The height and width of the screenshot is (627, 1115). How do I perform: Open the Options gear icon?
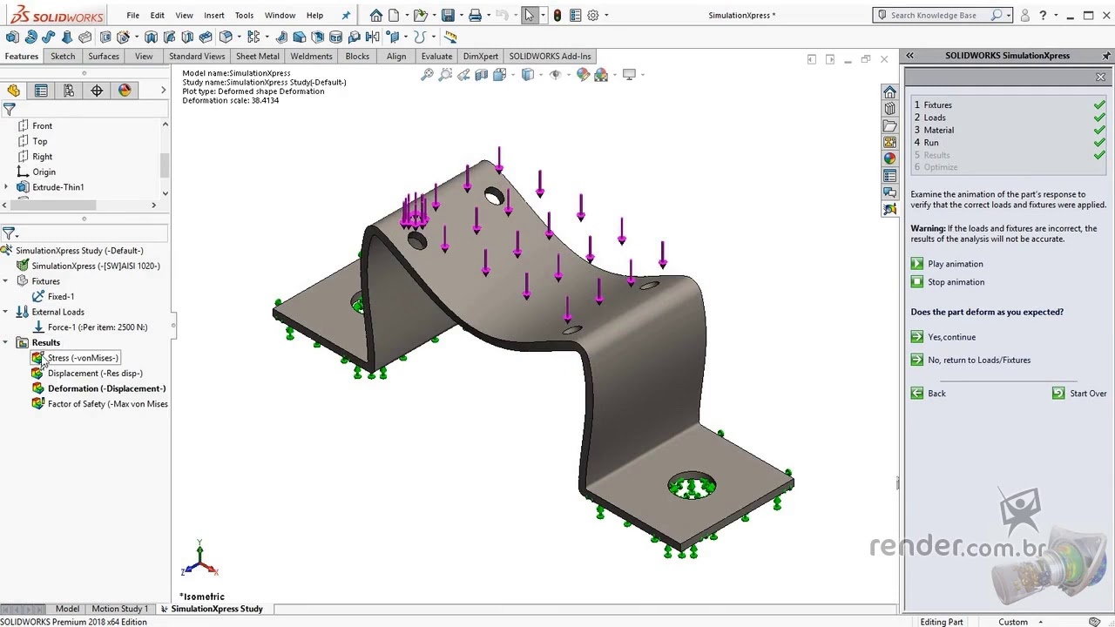click(593, 15)
